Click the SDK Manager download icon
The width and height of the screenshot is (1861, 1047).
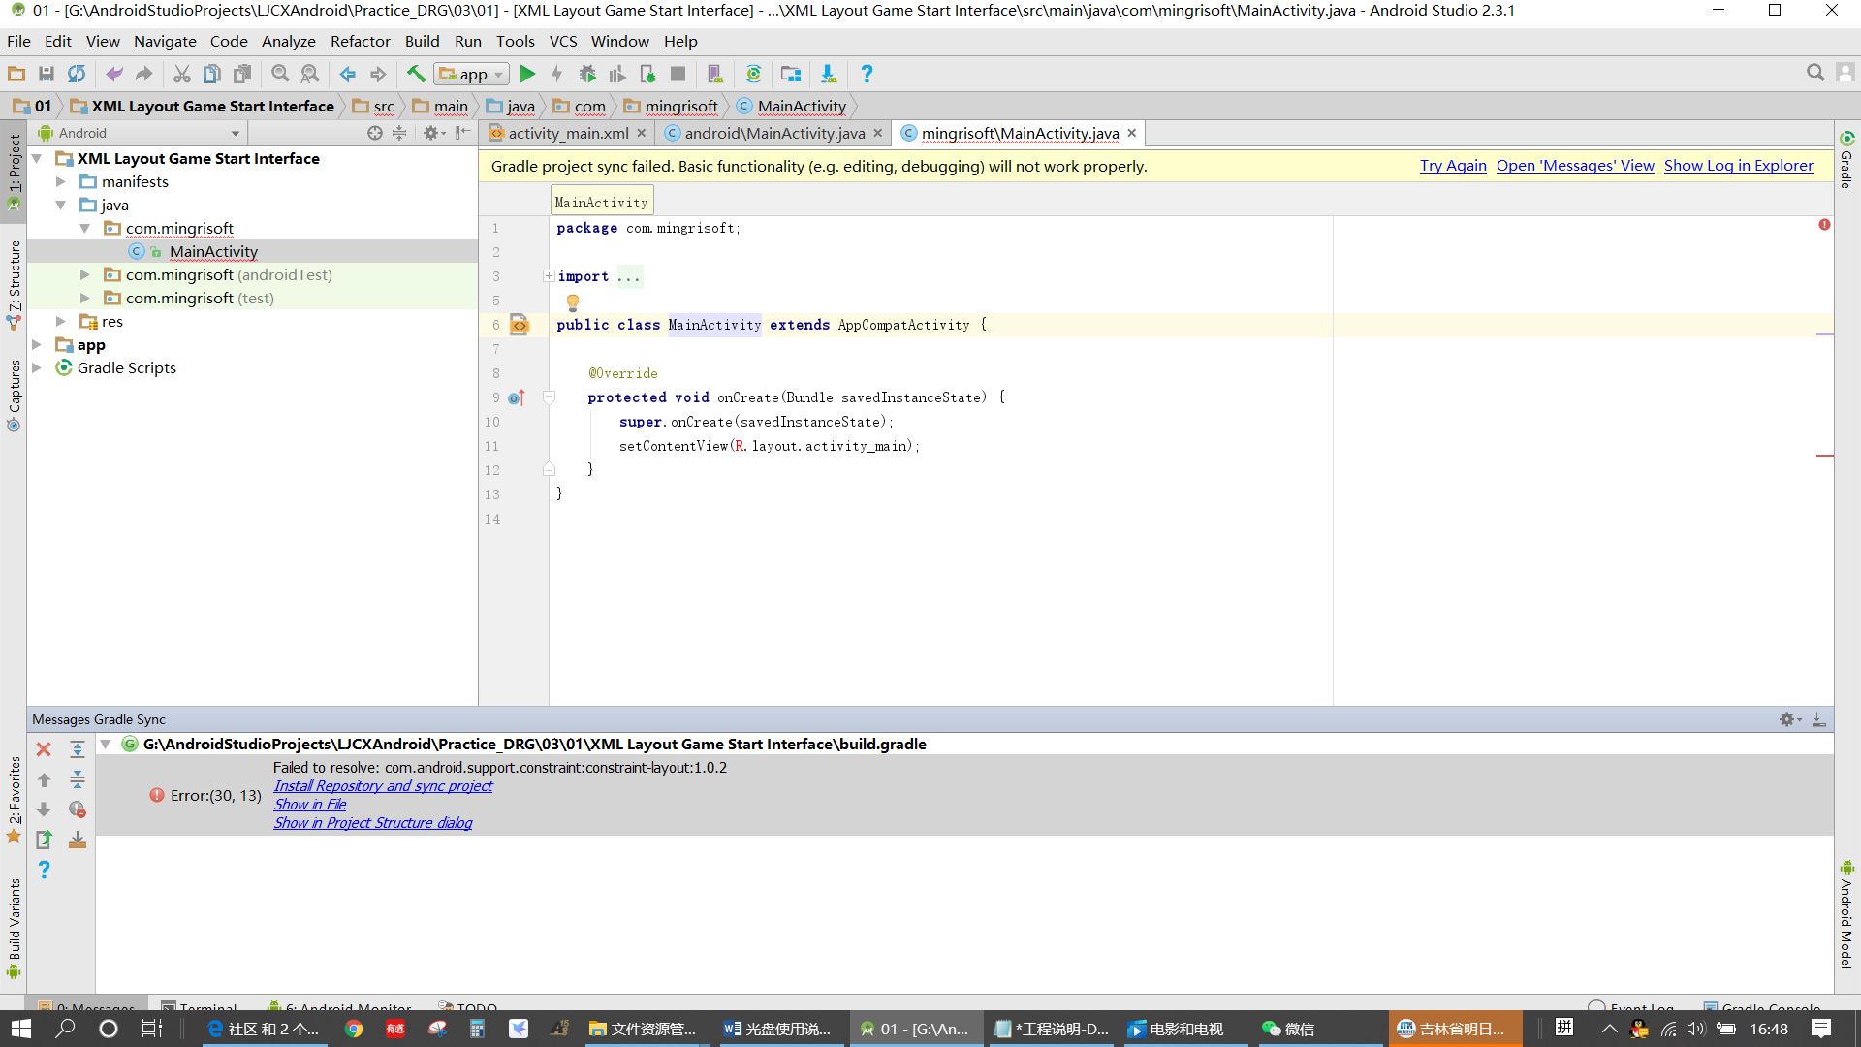coord(829,74)
